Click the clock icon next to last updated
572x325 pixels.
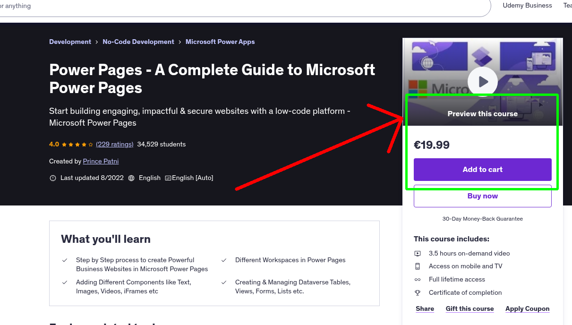(52, 178)
